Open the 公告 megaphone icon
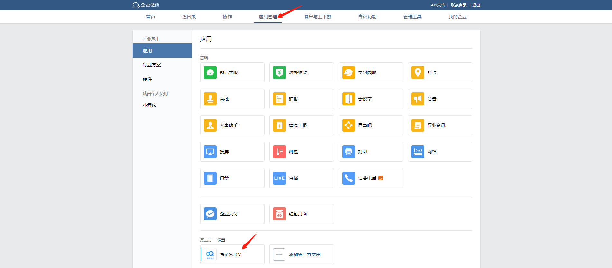The height and width of the screenshot is (268, 612). pyautogui.click(x=418, y=99)
